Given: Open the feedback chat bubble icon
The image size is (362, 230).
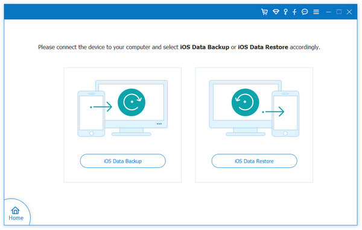Looking at the screenshot, I should 305,12.
